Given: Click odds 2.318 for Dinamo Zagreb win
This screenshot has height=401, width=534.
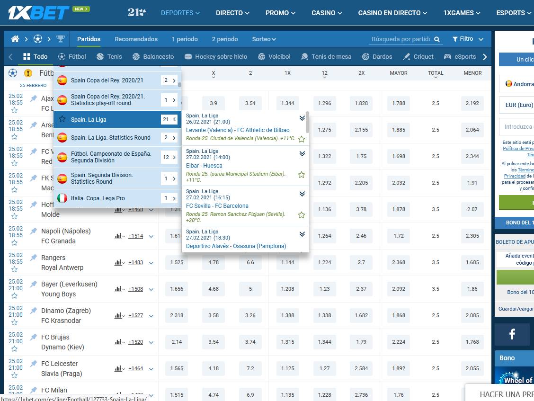Looking at the screenshot, I should click(x=177, y=315).
